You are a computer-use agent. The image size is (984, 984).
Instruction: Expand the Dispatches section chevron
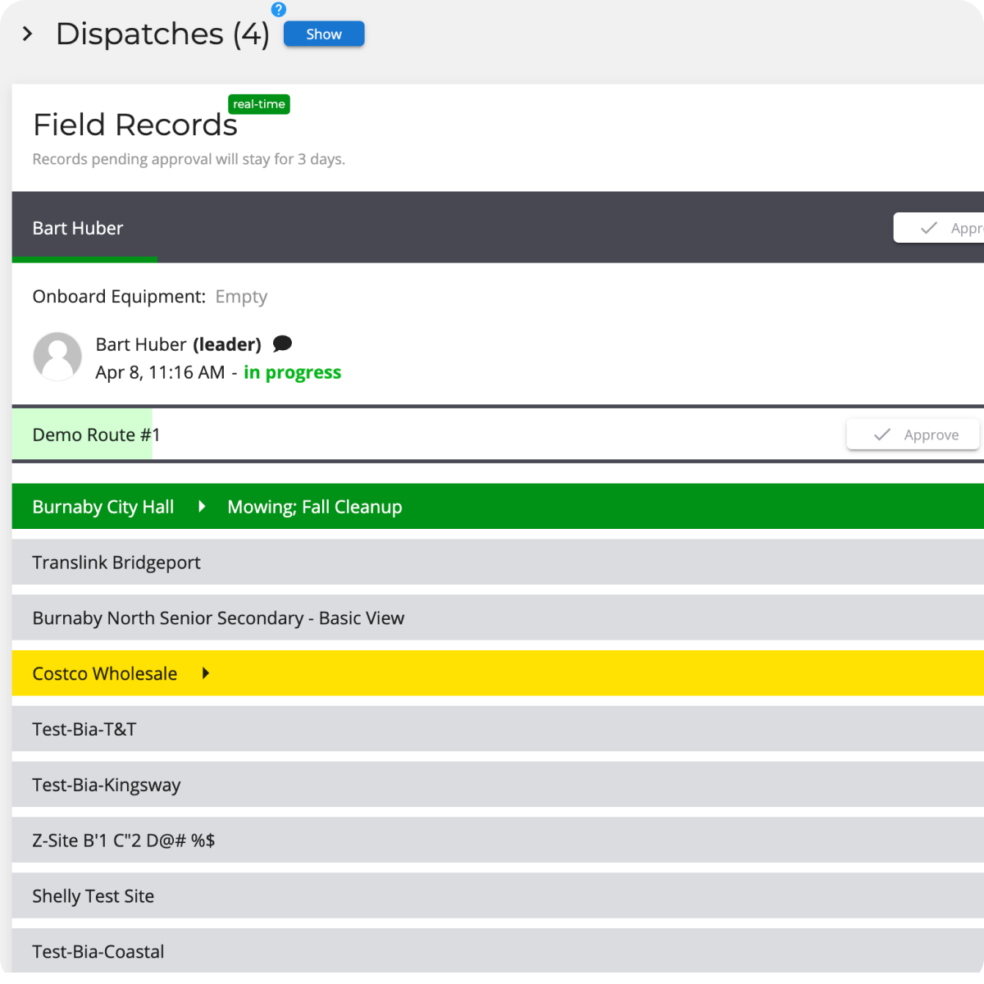[28, 34]
